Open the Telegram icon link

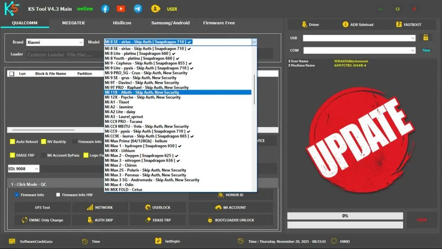click(x=138, y=9)
